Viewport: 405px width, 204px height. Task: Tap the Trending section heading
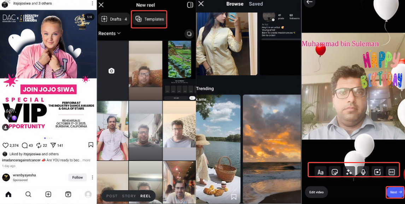(205, 88)
